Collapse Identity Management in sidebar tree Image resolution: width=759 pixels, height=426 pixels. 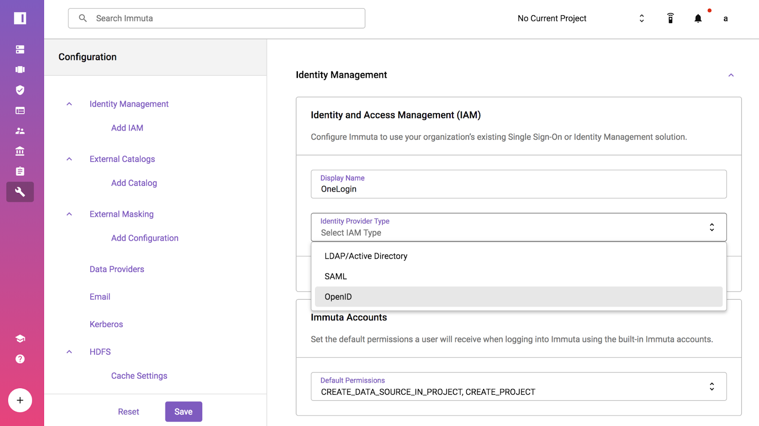(69, 104)
